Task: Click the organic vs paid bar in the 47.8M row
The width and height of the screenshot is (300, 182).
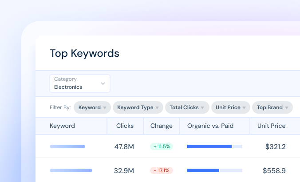Action: [215, 146]
